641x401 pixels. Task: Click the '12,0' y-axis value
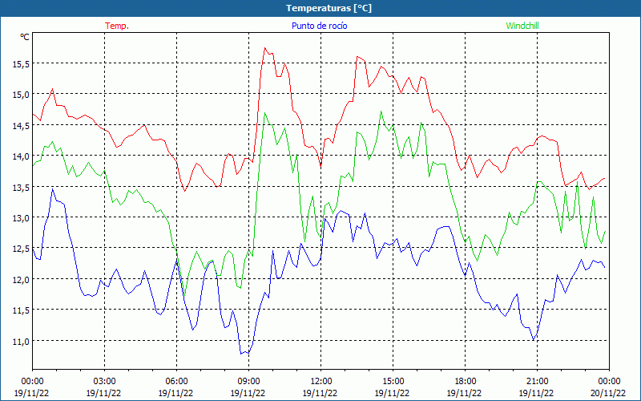(x=22, y=279)
